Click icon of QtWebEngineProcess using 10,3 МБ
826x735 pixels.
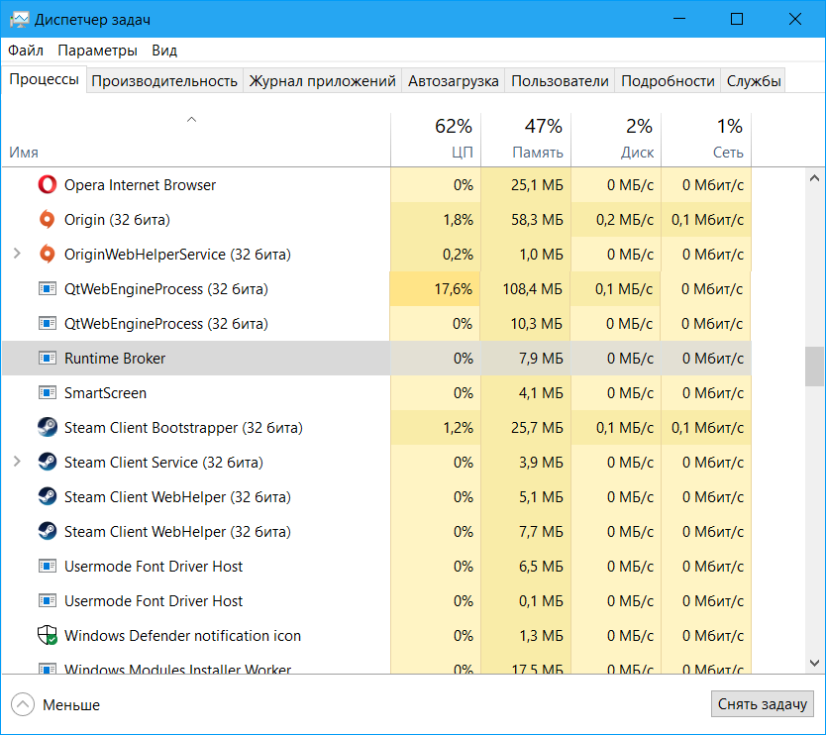[x=48, y=324]
